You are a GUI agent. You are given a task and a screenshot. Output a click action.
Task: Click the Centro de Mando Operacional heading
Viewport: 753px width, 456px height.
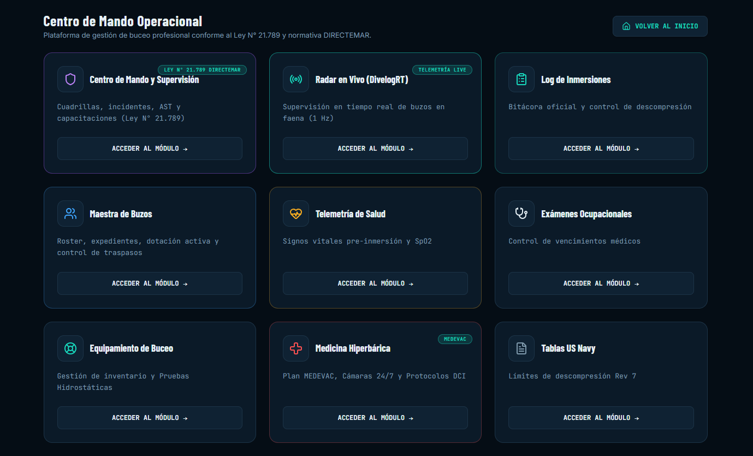click(x=123, y=21)
